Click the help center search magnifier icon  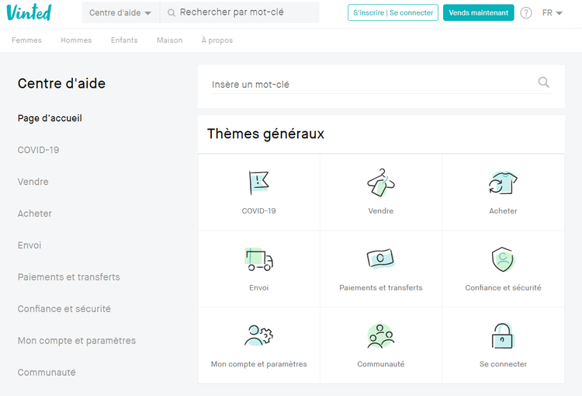coord(543,82)
